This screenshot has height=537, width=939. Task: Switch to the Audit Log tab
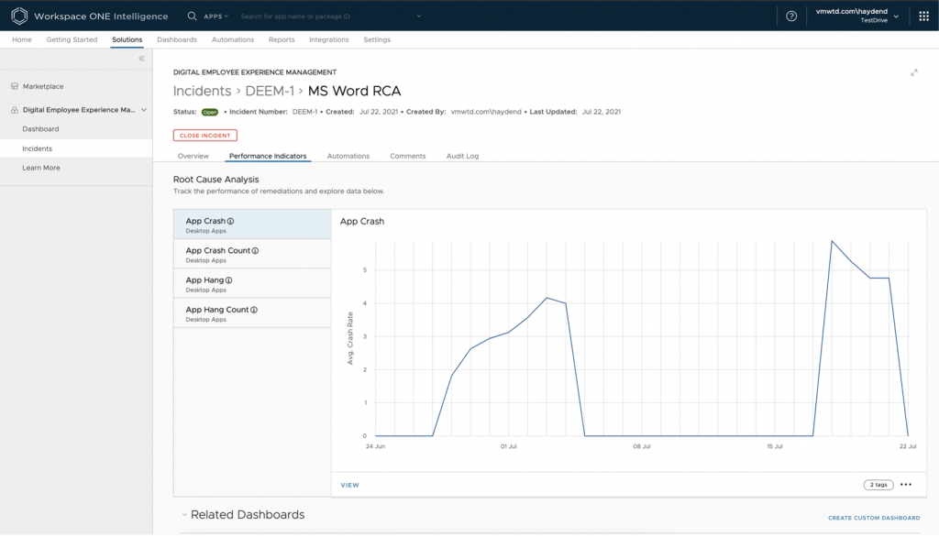[462, 156]
